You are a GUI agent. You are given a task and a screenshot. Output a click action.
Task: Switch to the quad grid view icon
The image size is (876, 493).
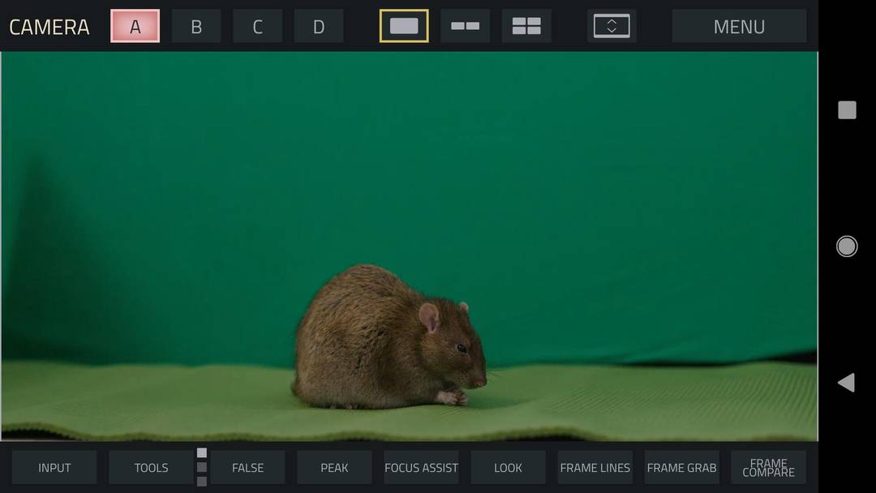click(x=526, y=25)
